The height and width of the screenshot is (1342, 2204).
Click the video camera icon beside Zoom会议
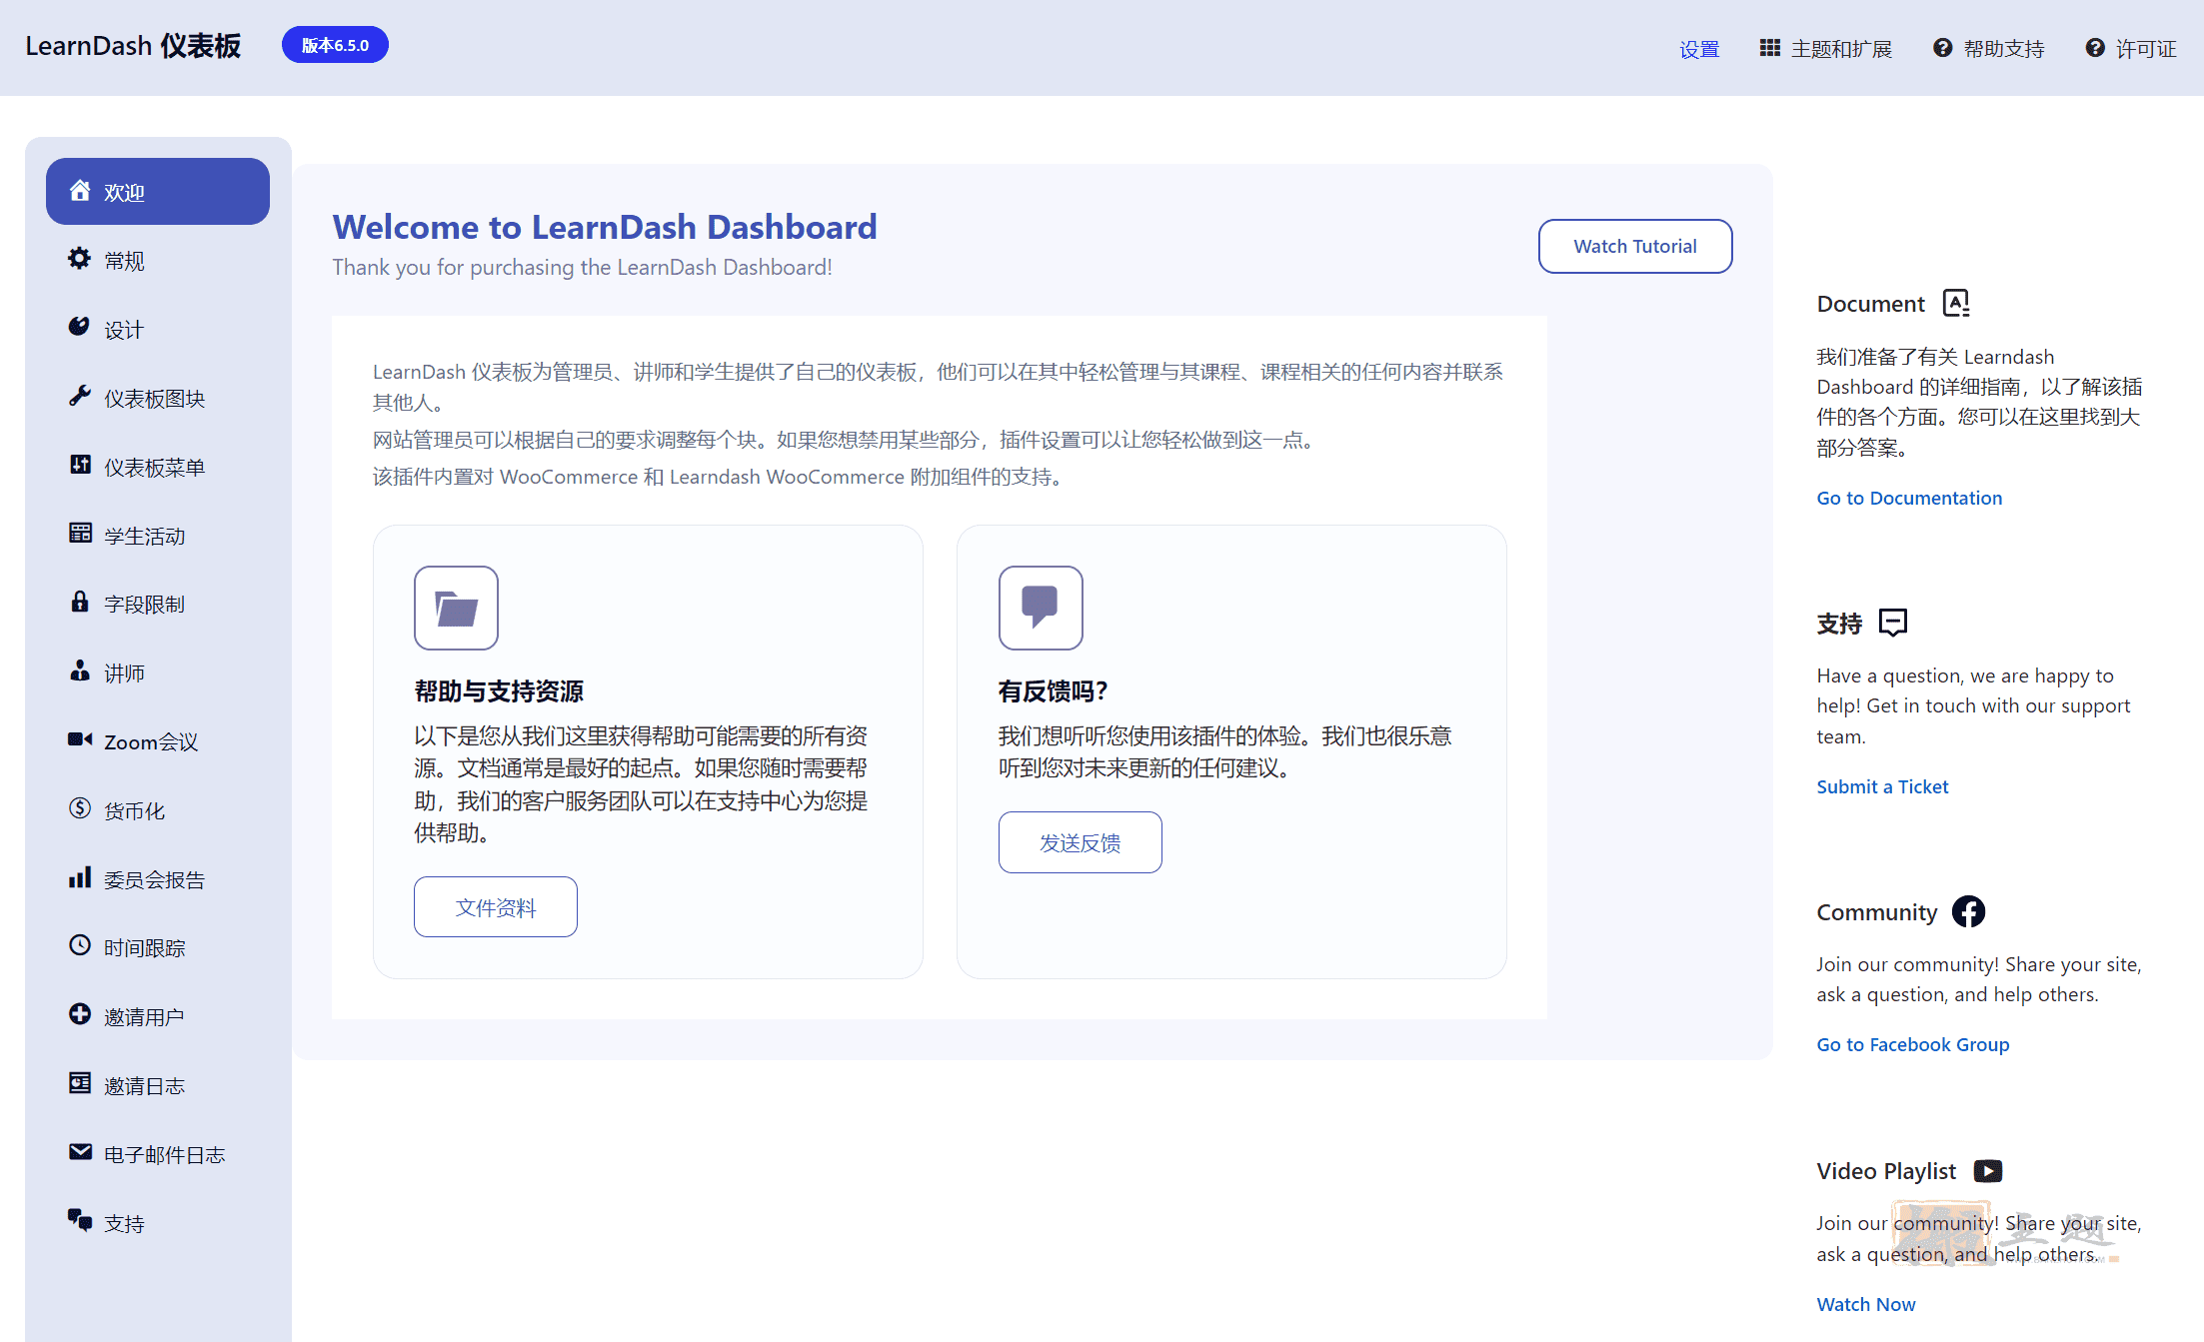click(x=80, y=739)
